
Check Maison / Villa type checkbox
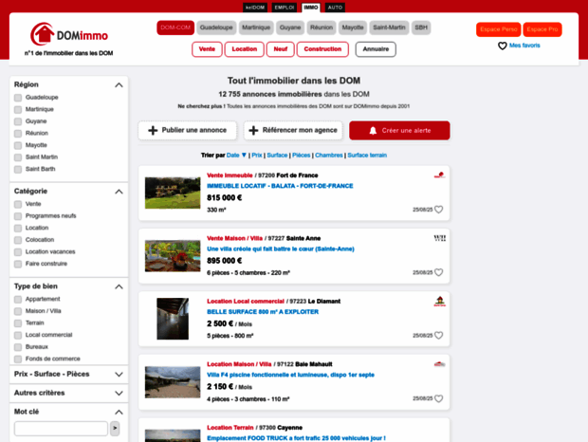[18, 311]
